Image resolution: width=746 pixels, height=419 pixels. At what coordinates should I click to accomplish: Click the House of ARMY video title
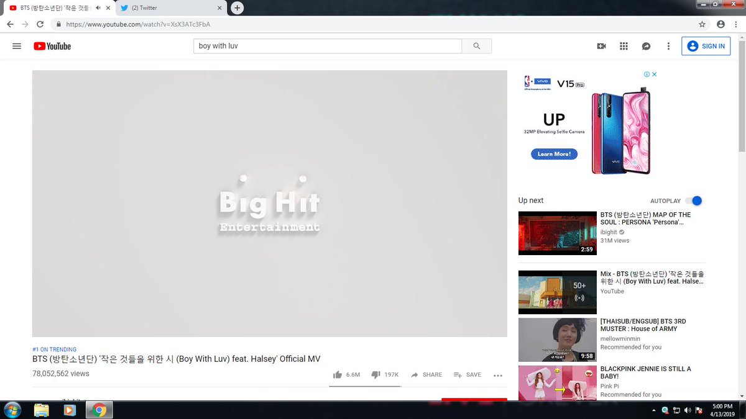pyautogui.click(x=643, y=325)
